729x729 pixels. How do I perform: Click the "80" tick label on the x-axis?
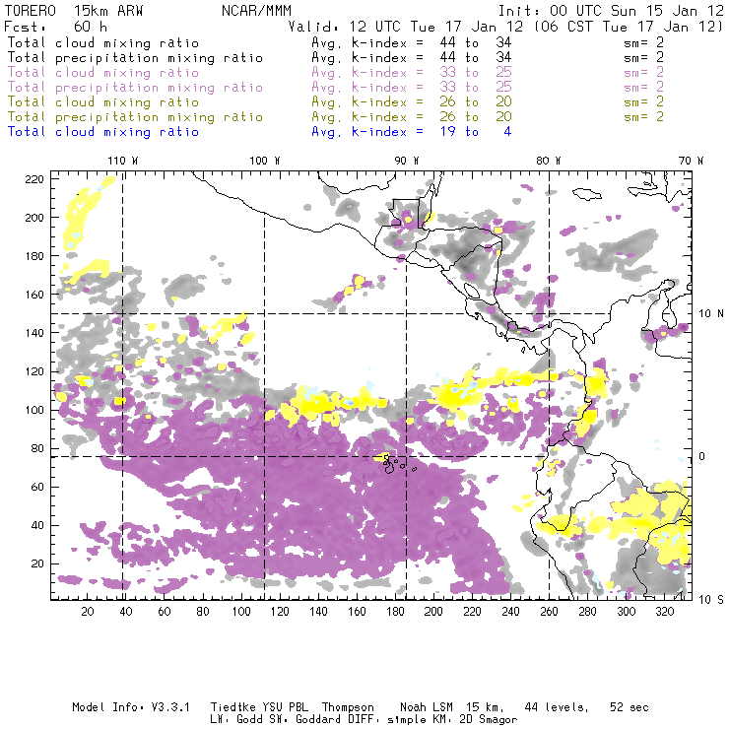203,612
